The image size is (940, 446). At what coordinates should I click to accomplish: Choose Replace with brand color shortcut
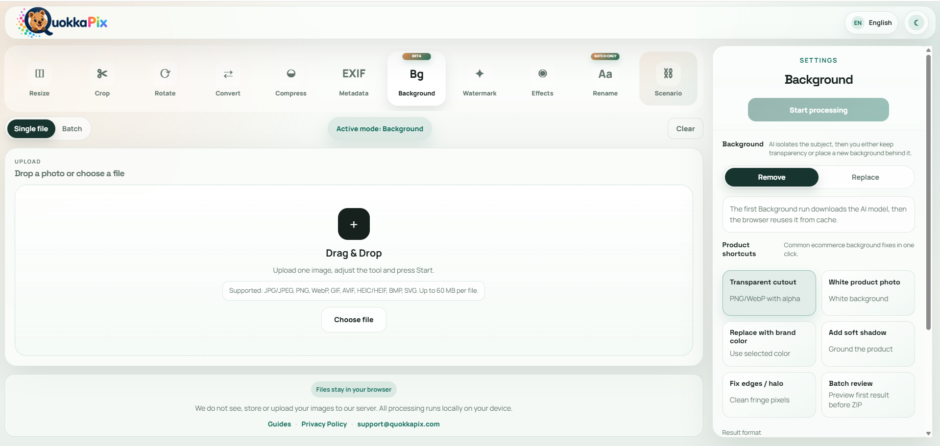click(x=769, y=344)
